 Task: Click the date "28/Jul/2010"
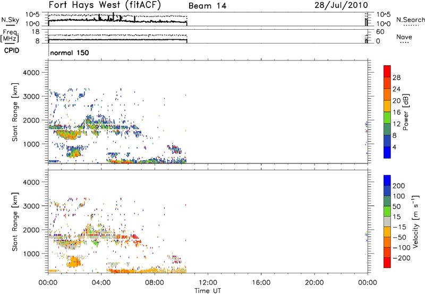[x=341, y=5]
